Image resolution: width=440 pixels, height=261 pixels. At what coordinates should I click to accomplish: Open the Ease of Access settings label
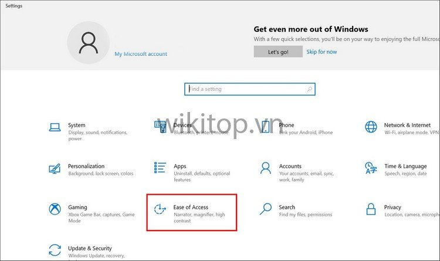tap(191, 207)
